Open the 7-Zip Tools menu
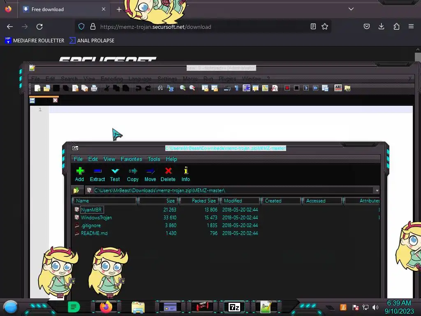Viewport: 421px width, 316px height. [x=154, y=159]
